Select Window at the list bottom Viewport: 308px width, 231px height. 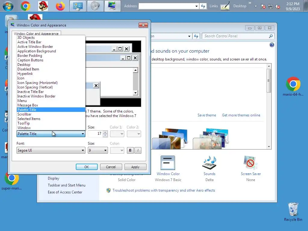[51, 128]
